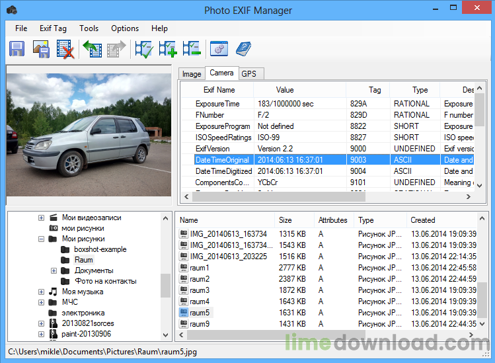
Task: Click the Tag column header
Action: (368, 90)
